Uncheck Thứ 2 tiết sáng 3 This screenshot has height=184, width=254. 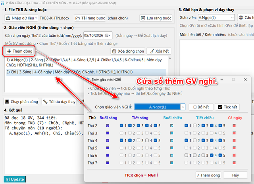pyautogui.click(x=139, y=125)
